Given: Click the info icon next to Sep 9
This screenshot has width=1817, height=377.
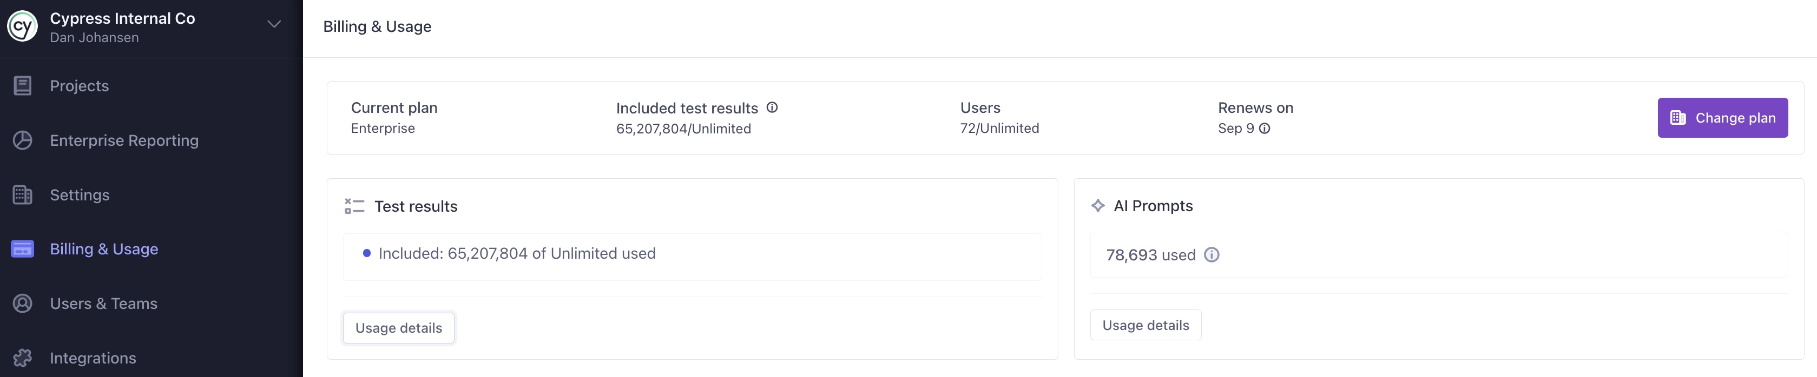Looking at the screenshot, I should 1264,129.
